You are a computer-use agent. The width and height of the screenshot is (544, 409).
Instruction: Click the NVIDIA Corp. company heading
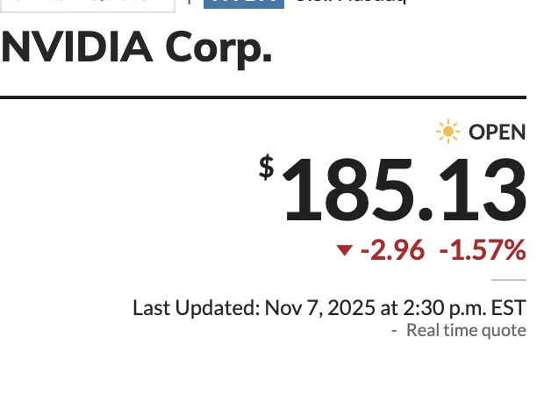point(136,49)
